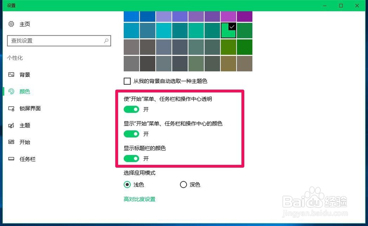This screenshot has height=226, width=368.
Task: Pick the first bright blue swatch in top row
Action: [131, 17]
